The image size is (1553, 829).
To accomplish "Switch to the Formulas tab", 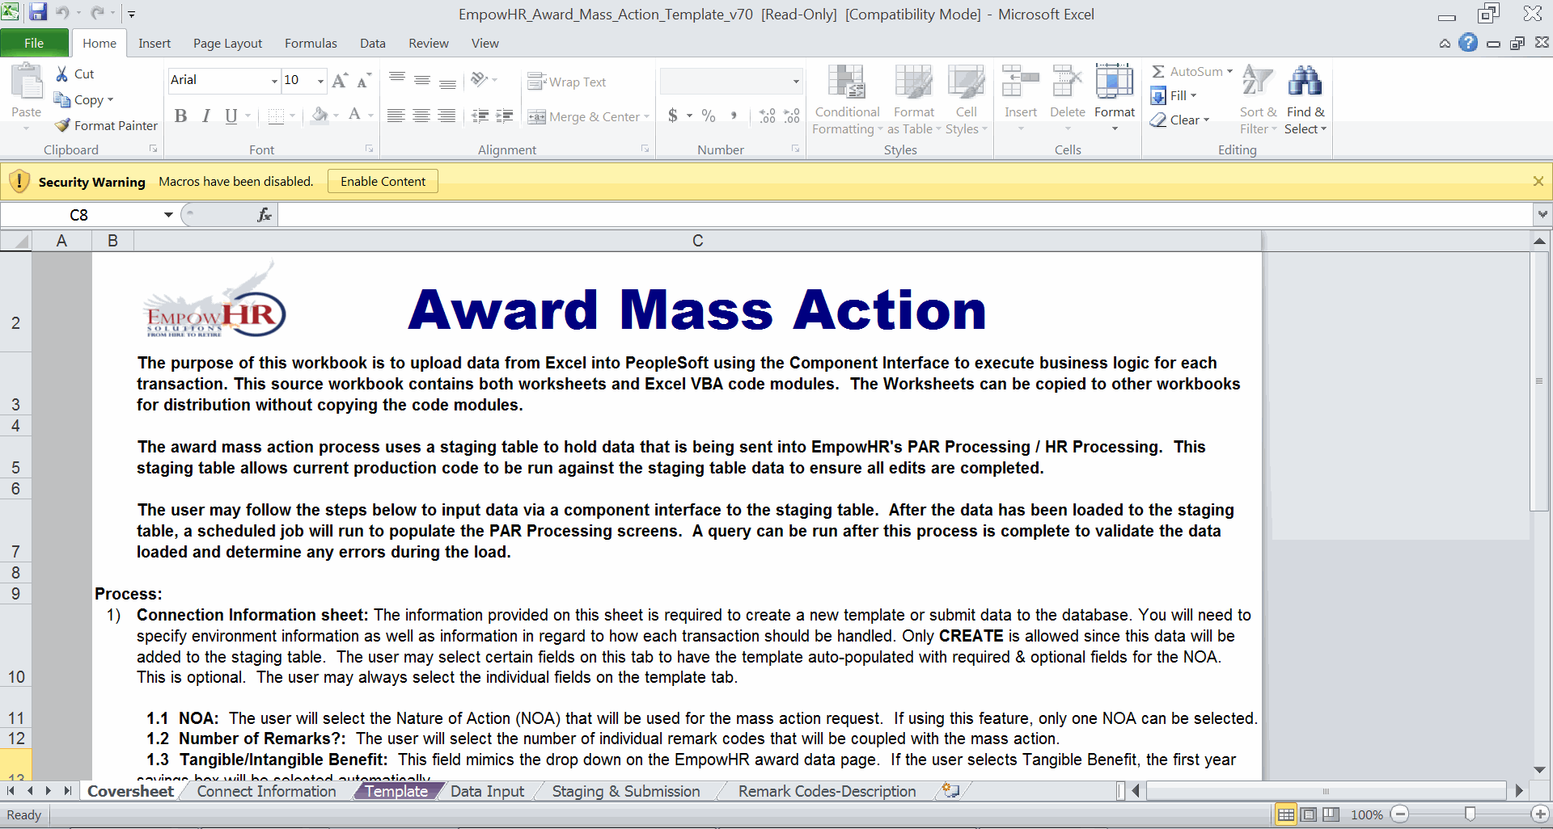I will click(x=311, y=43).
